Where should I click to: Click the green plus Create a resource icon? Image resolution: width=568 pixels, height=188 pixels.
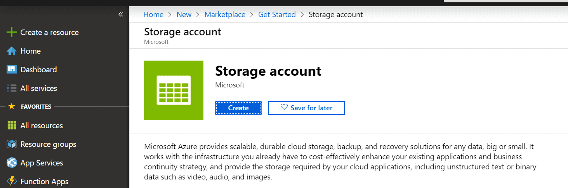click(x=12, y=32)
